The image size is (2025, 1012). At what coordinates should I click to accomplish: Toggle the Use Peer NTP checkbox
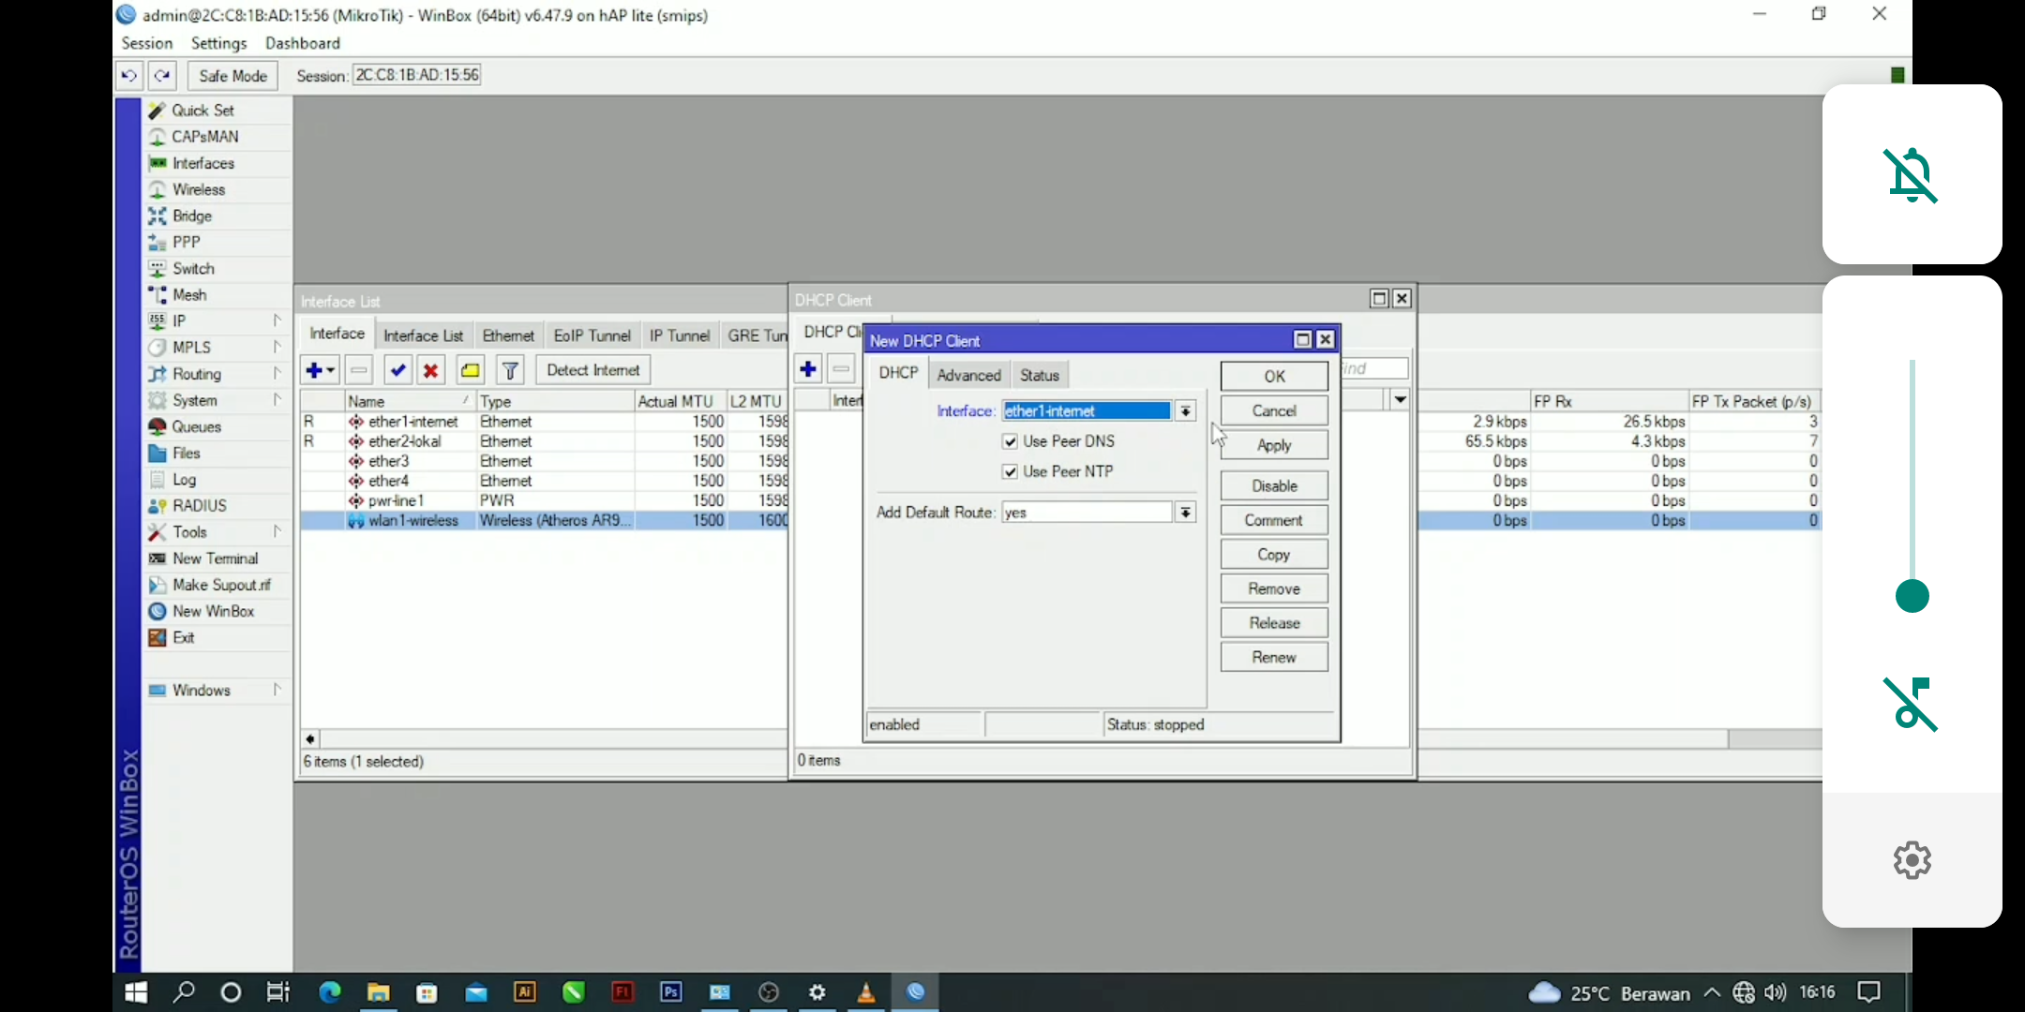1010,472
